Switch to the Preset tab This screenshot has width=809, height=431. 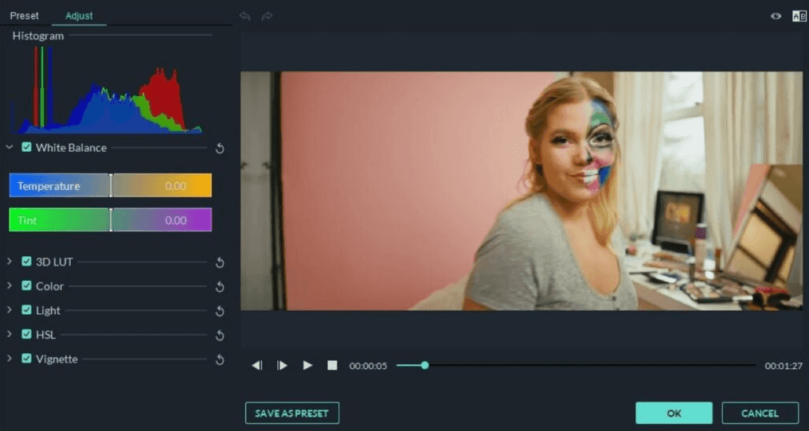coord(24,16)
